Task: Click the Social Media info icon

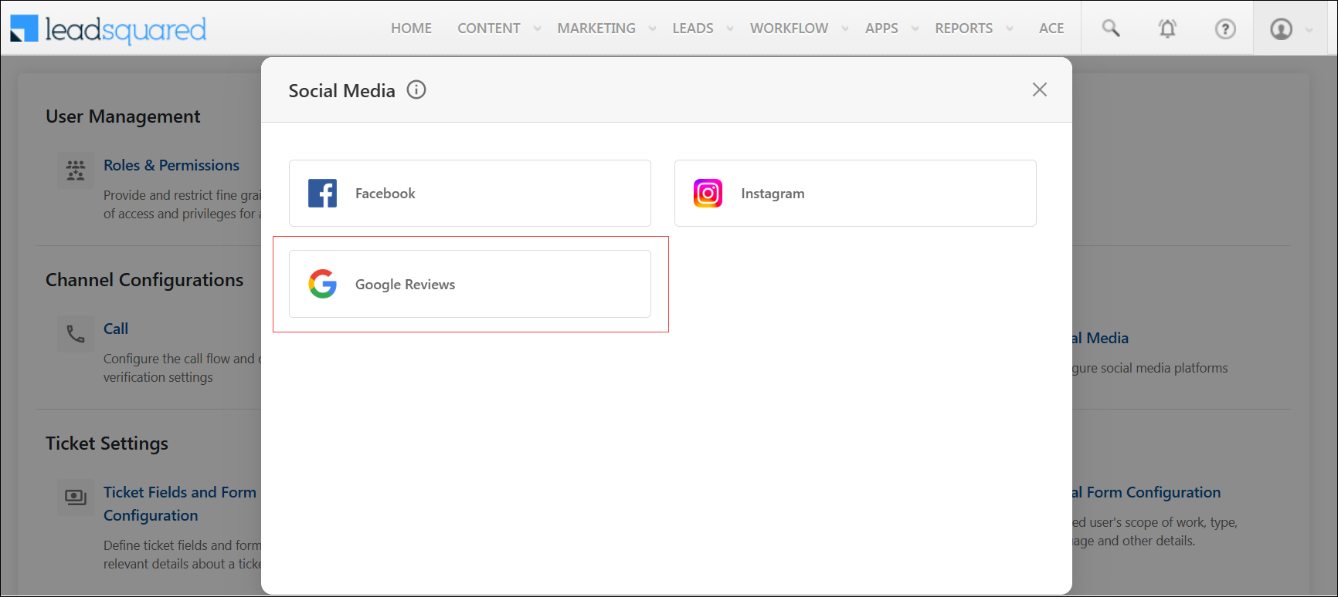Action: 416,90
